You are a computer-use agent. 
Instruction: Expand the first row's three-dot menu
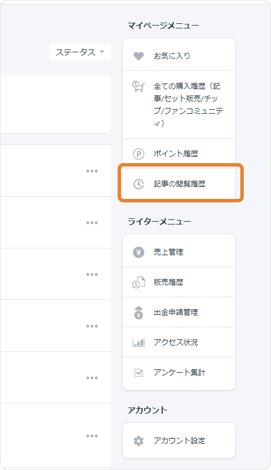91,171
